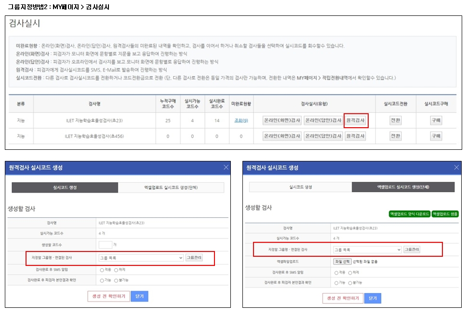Close the dialog containing the 생성할 코드수 field
This screenshot has width=467, height=317.
point(226,168)
